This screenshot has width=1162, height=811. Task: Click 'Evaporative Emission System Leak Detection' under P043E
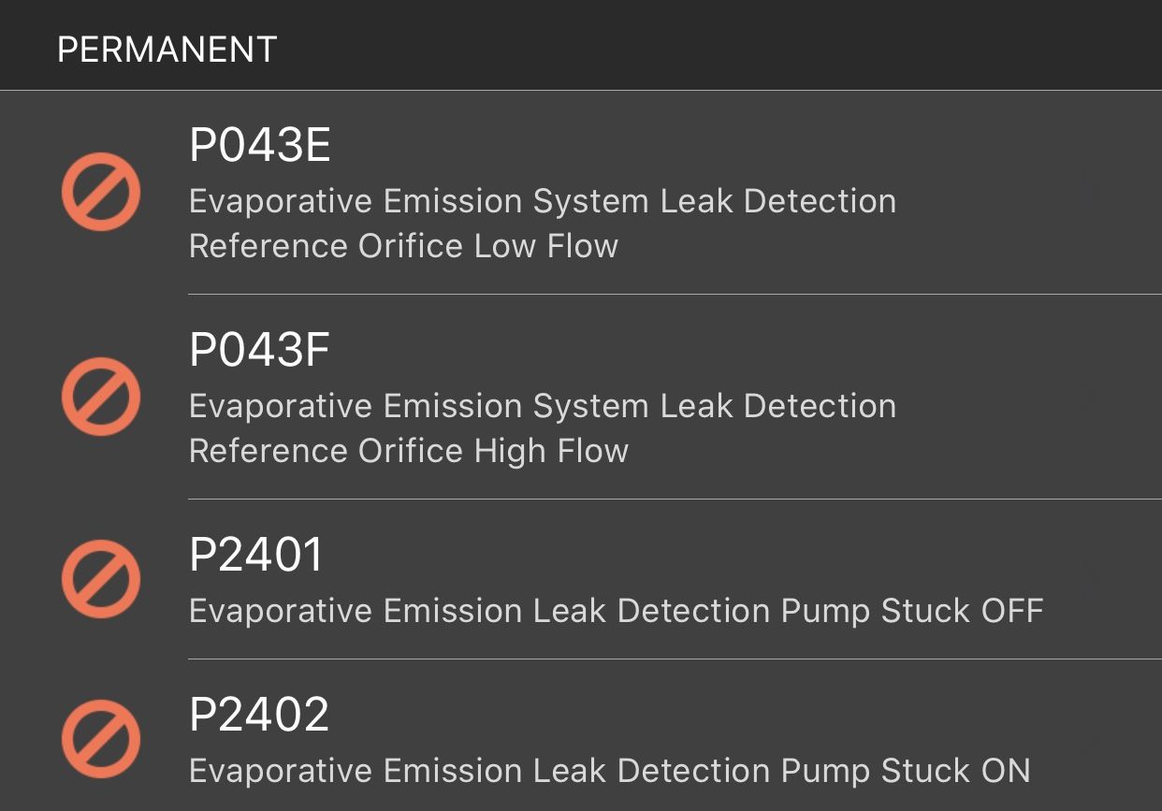point(543,201)
